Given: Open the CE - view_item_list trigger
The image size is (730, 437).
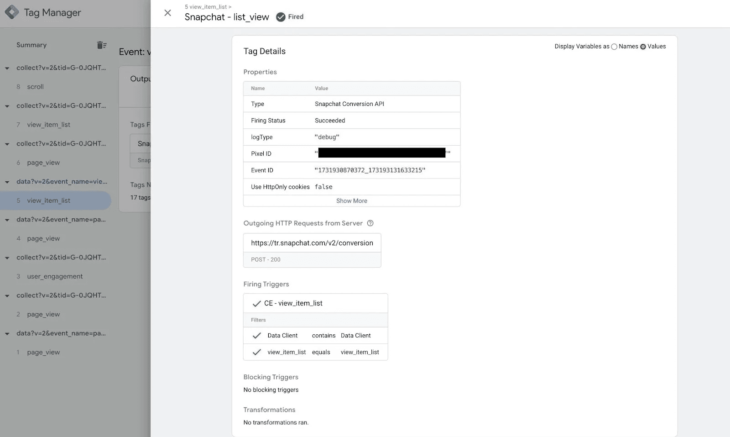Looking at the screenshot, I should [316, 303].
